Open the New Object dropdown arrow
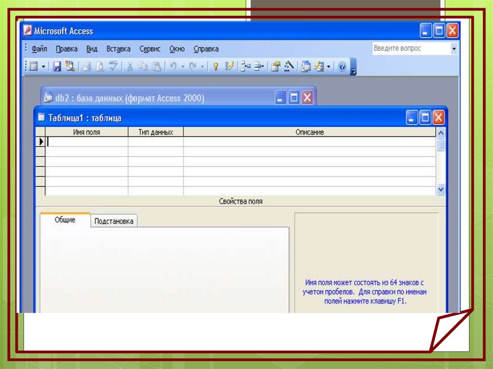The width and height of the screenshot is (493, 369). [328, 67]
